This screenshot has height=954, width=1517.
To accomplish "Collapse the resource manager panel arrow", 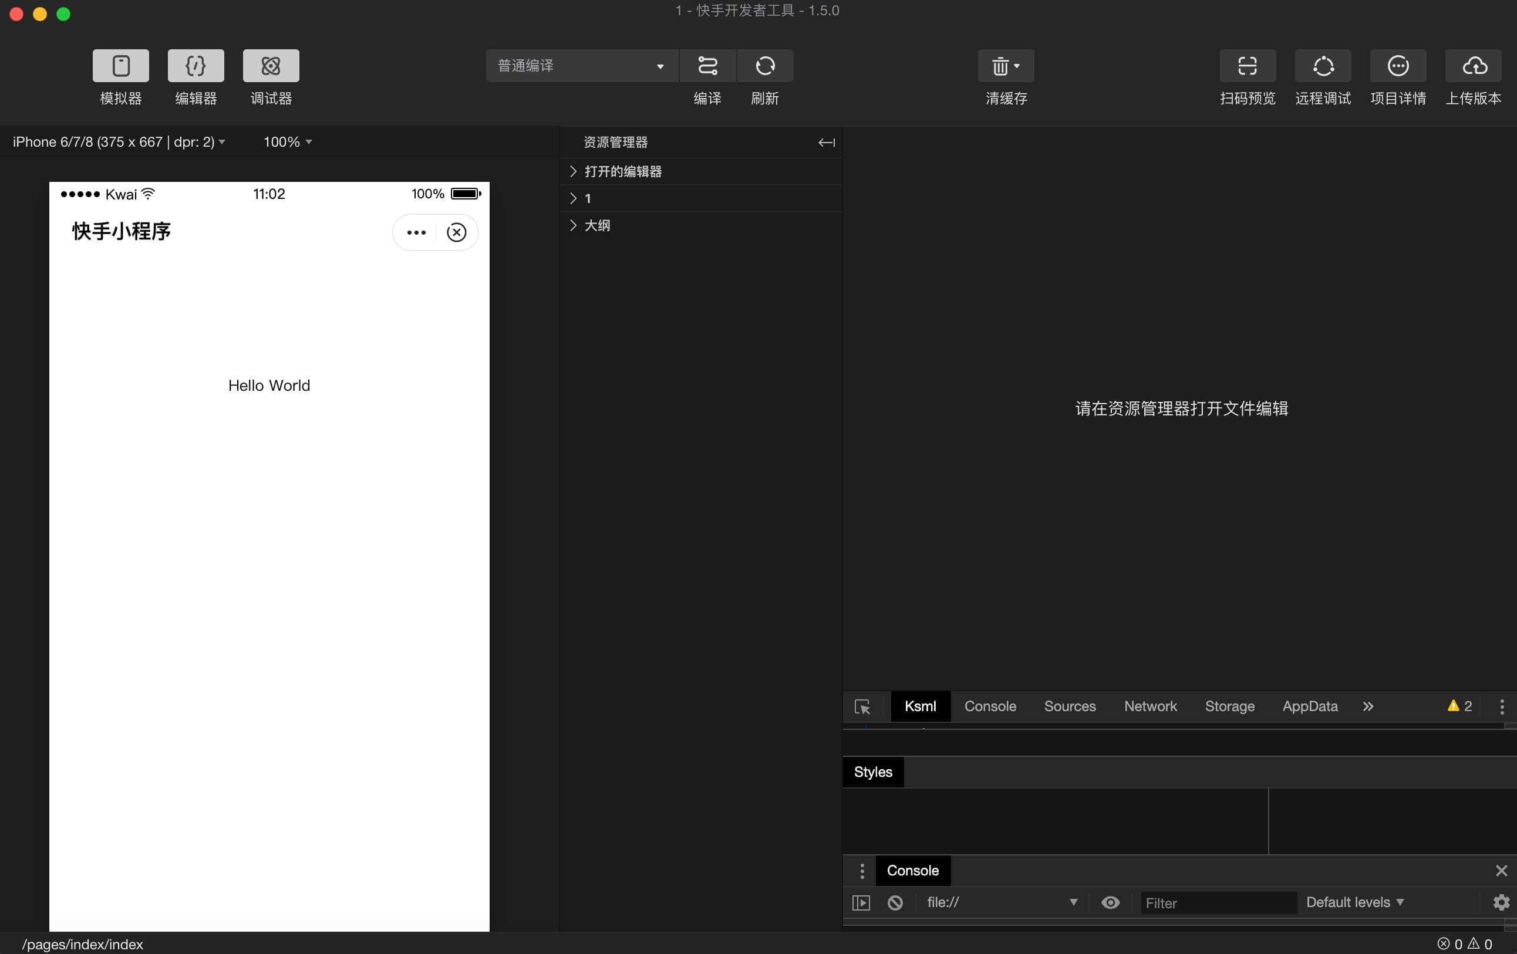I will (826, 143).
